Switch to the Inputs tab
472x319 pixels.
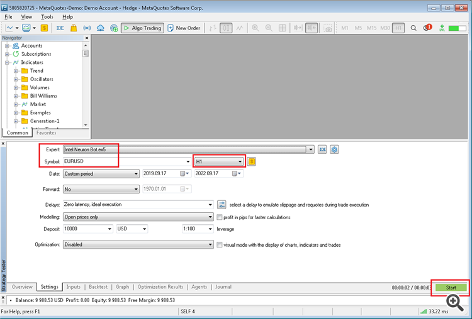click(x=74, y=287)
